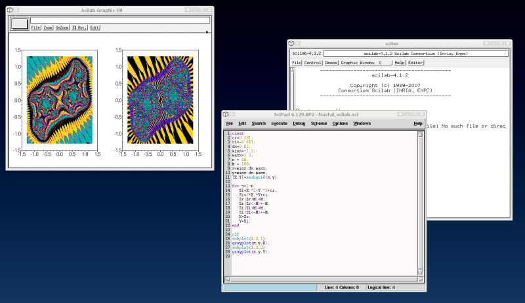Open Control menu in scilex window

click(313, 63)
